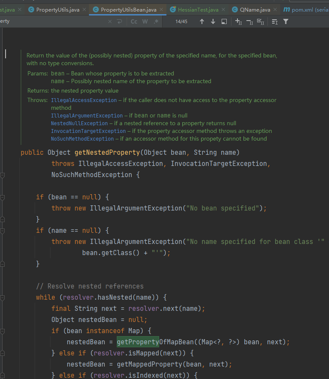Open IllegalAccessException doc link
The height and width of the screenshot is (379, 329).
pyautogui.click(x=84, y=100)
